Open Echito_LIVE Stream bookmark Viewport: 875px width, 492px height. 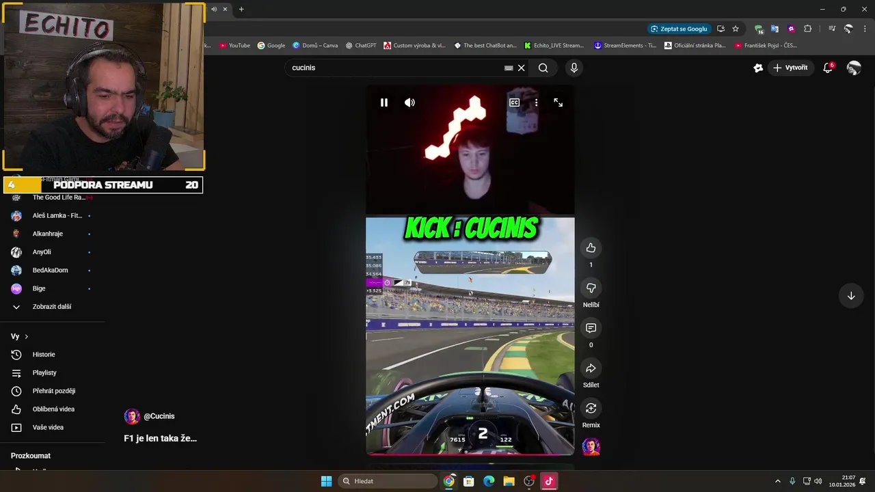tap(554, 46)
